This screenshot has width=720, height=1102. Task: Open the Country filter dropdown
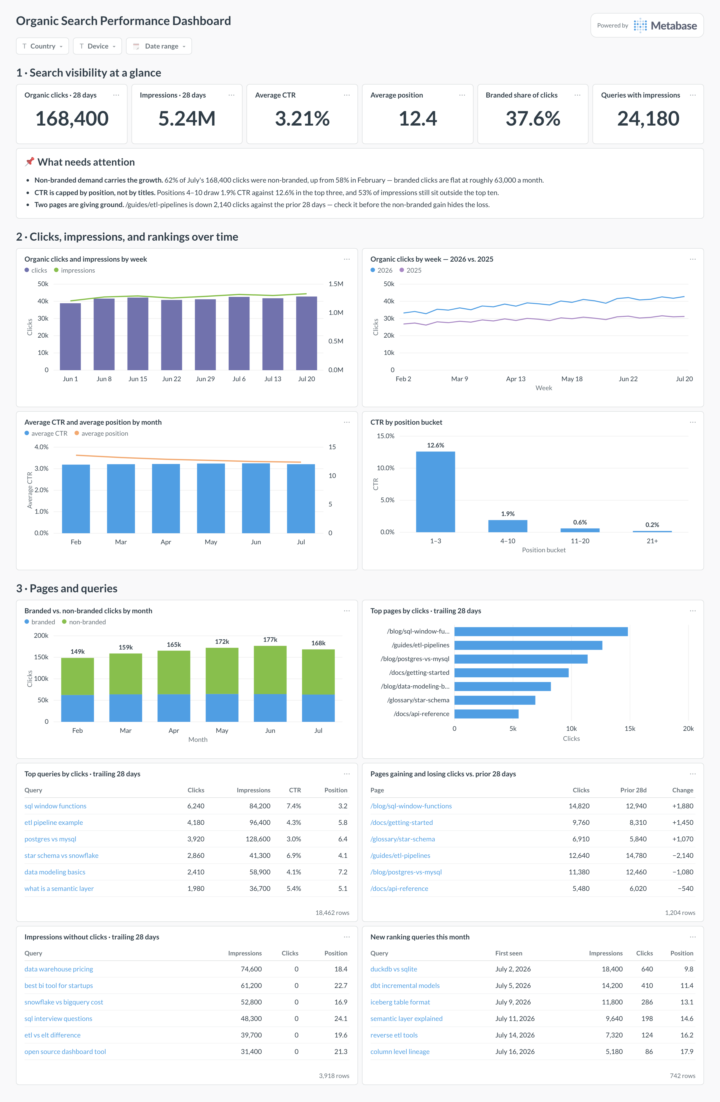(42, 46)
